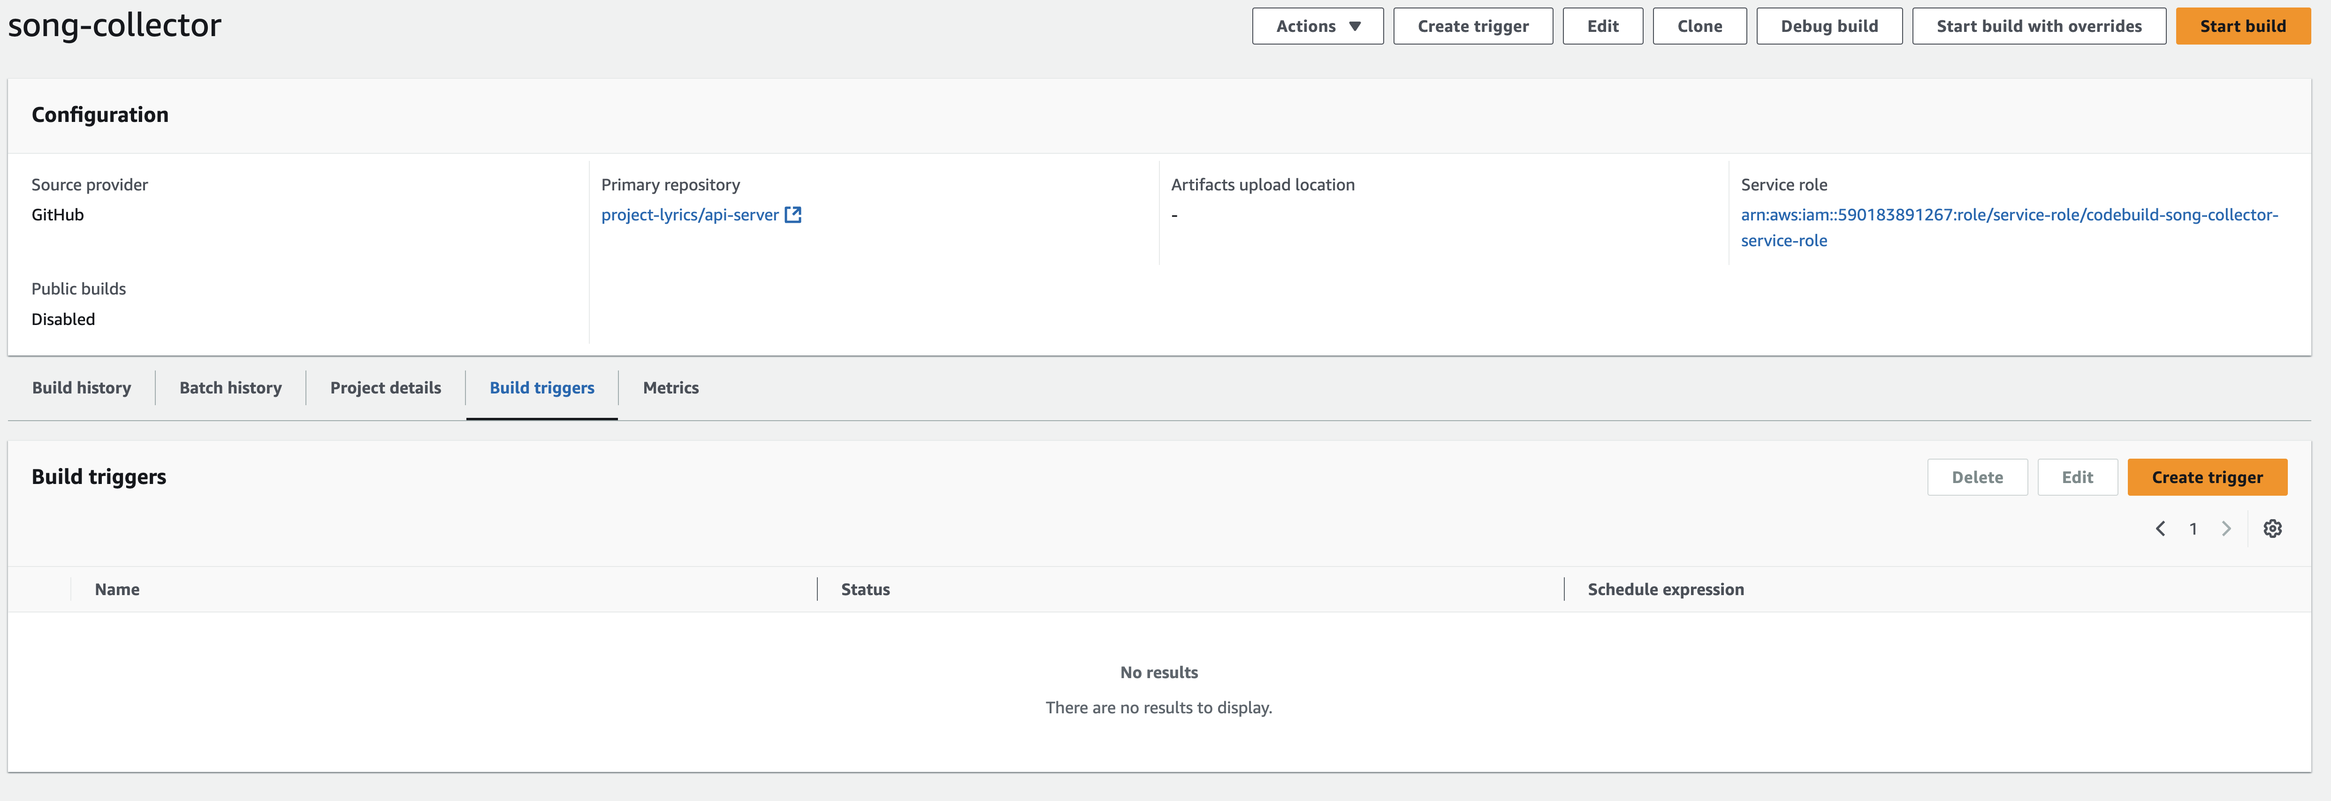Launch a Debug build
The image size is (2331, 801).
[x=1828, y=26]
